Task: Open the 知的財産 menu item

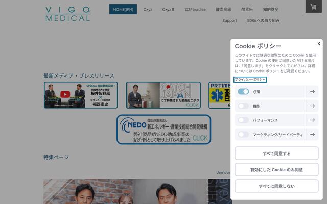Action: (x=270, y=9)
